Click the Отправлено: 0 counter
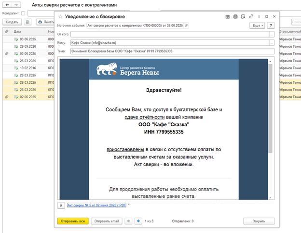The image size is (301, 233). click(x=182, y=221)
